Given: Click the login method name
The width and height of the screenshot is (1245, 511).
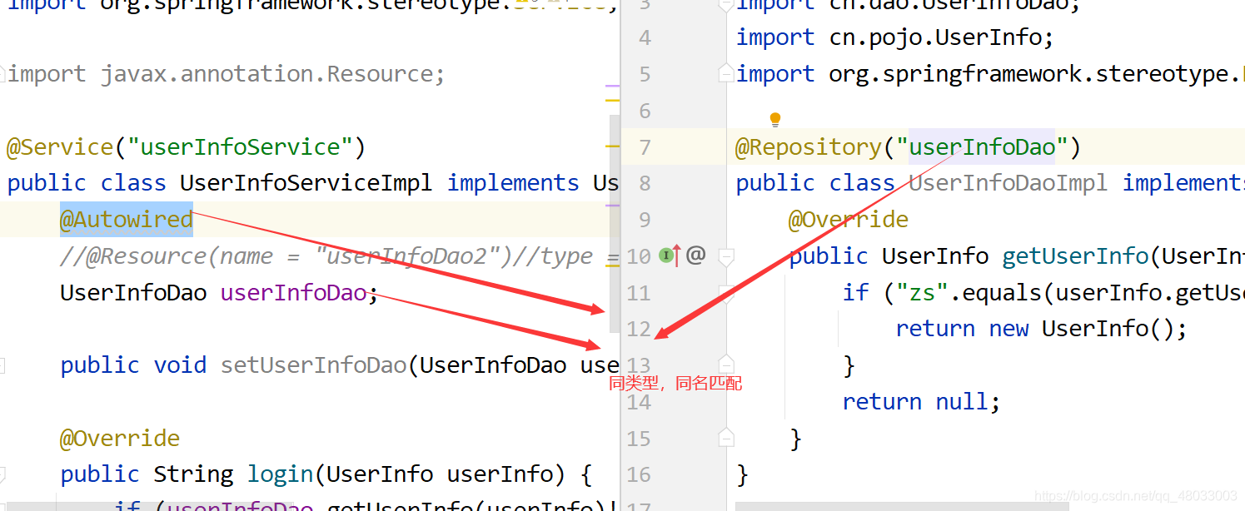Looking at the screenshot, I should point(280,474).
